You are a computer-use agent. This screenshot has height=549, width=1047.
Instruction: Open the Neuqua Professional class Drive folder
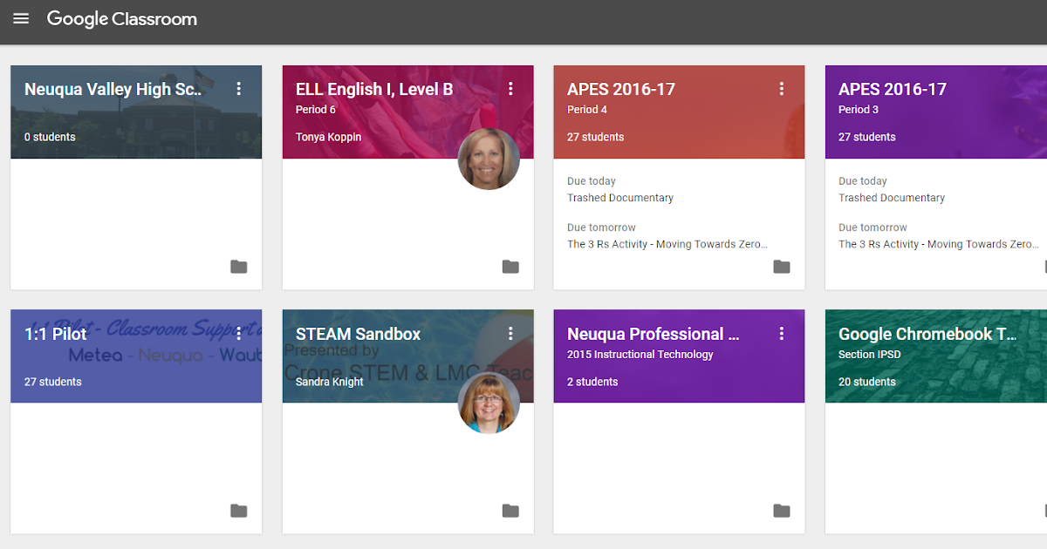(x=782, y=511)
